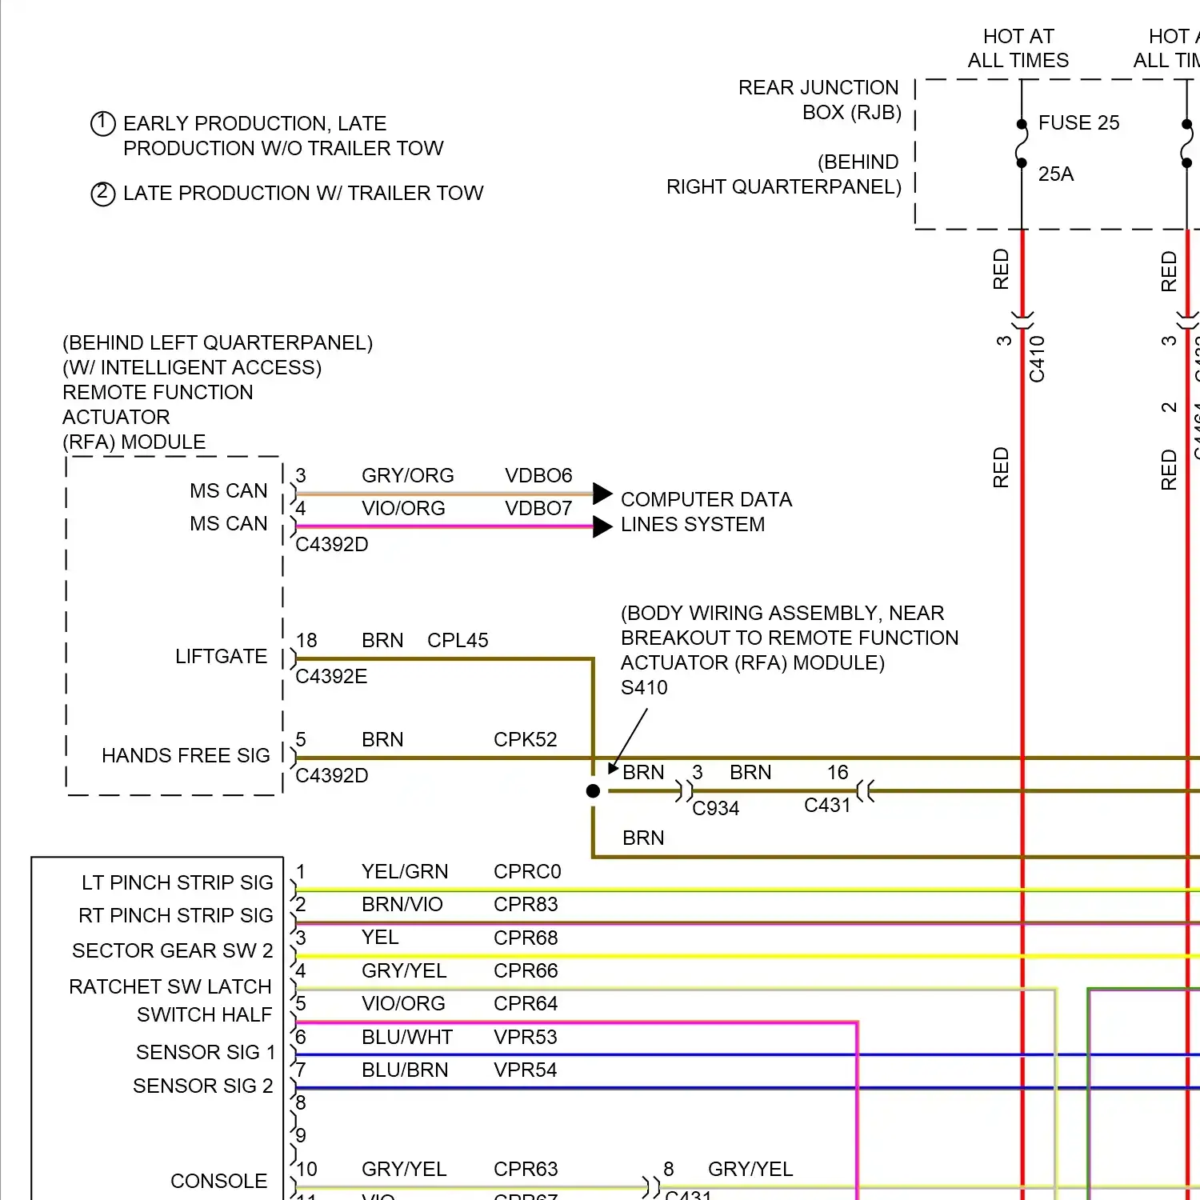Image resolution: width=1200 pixels, height=1200 pixels.
Task: Click LATE PRODUCTION W/ TRAILER TOW note
Action: tap(303, 193)
